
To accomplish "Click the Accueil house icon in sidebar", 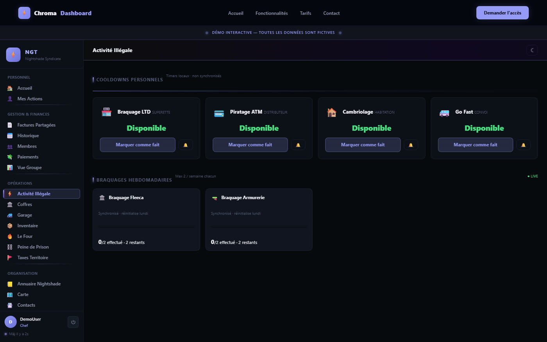I will [10, 88].
